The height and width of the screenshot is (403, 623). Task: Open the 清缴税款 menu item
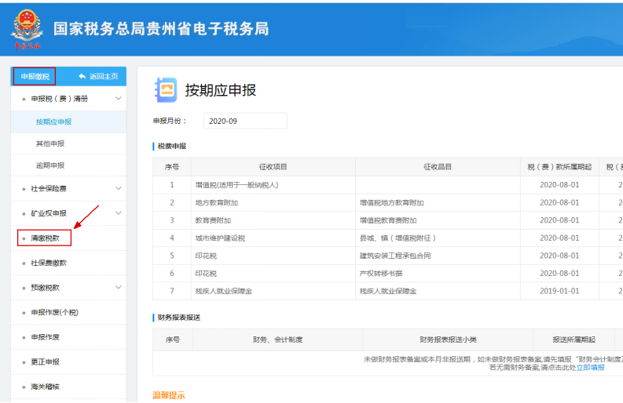[x=45, y=238]
